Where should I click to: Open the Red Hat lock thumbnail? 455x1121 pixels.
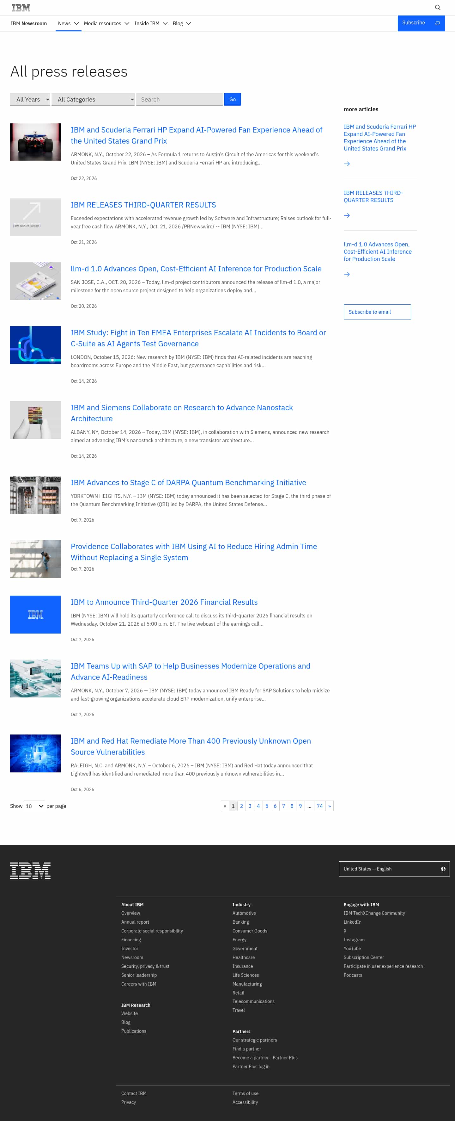tap(35, 753)
